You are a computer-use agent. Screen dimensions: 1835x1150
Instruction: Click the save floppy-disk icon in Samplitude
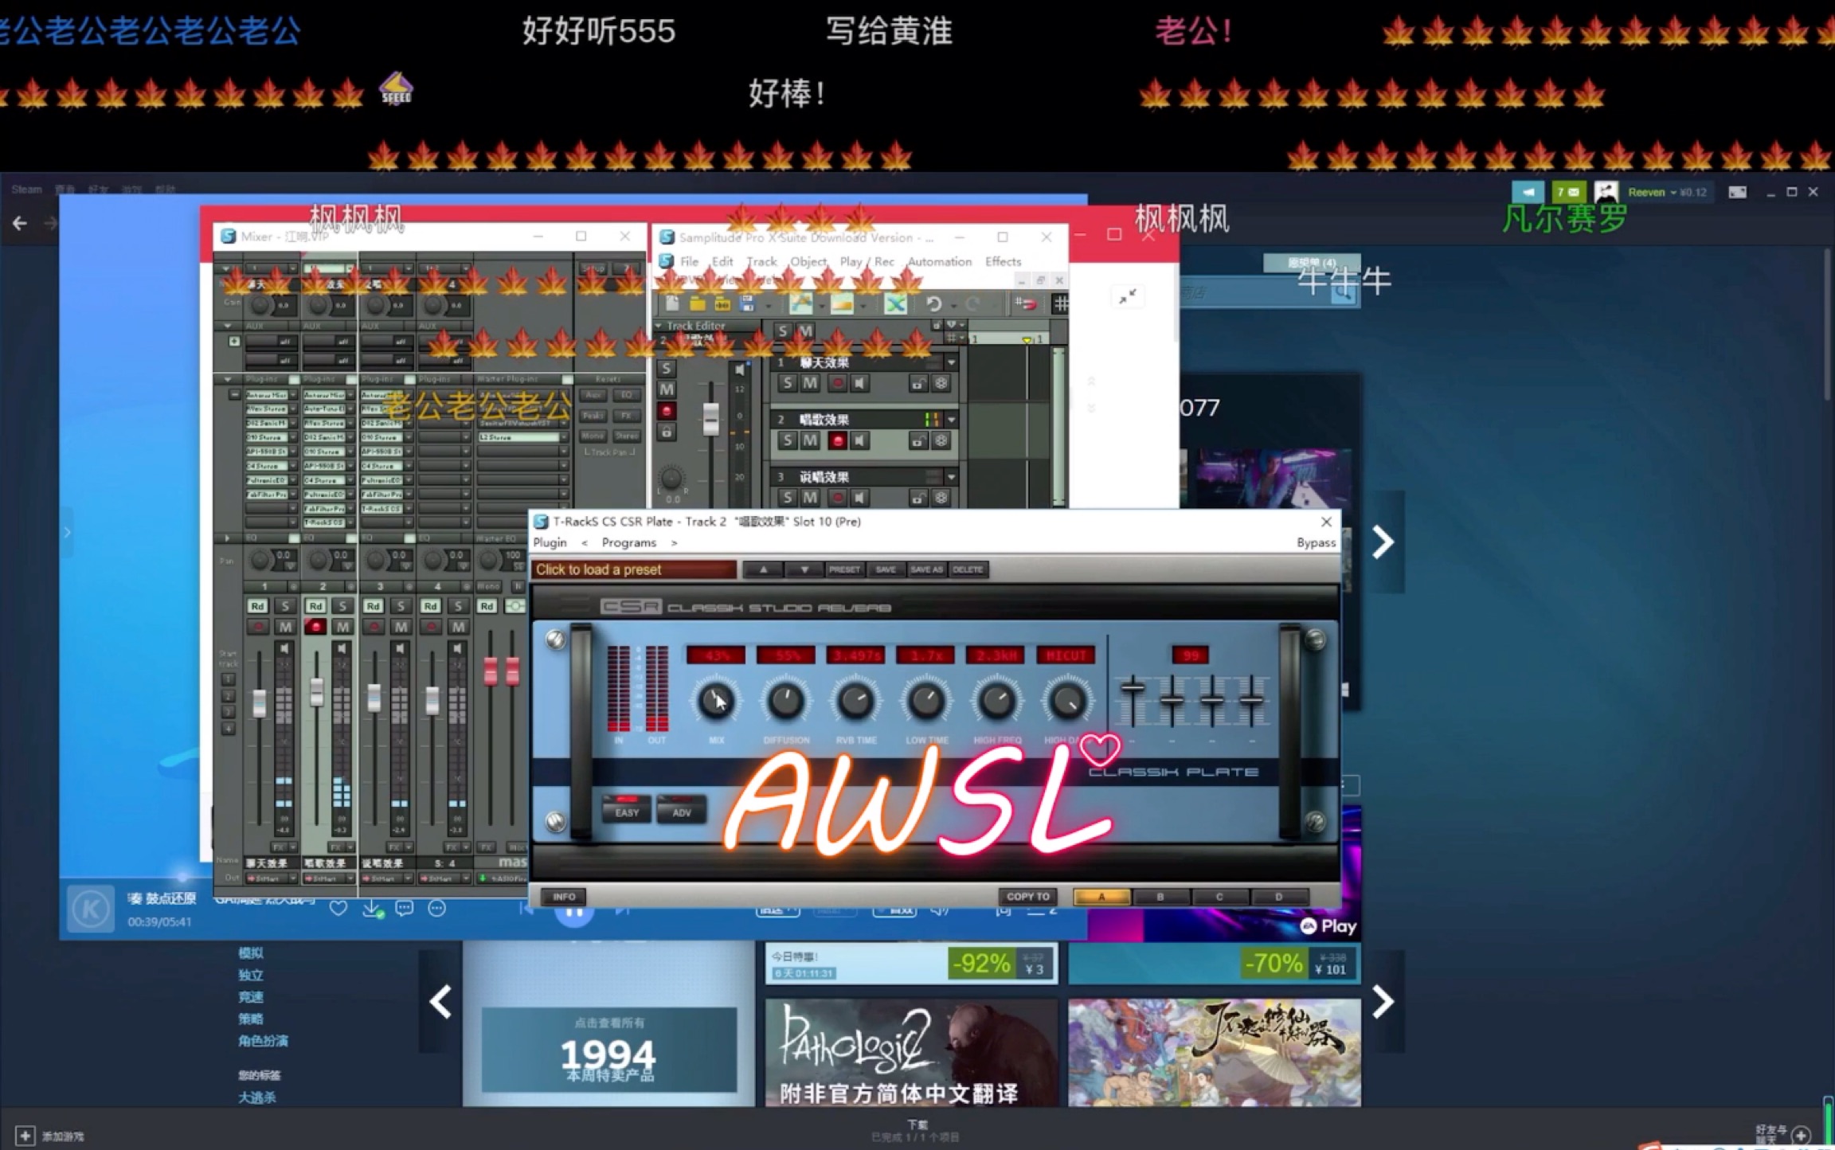746,303
